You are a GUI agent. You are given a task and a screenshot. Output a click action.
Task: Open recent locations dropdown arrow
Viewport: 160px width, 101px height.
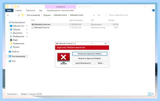pos(16,15)
